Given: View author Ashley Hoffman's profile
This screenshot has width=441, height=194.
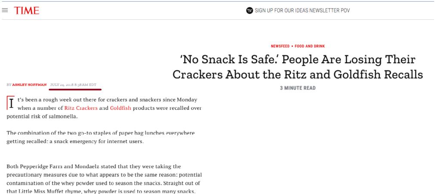Looking at the screenshot, I should click(x=29, y=85).
